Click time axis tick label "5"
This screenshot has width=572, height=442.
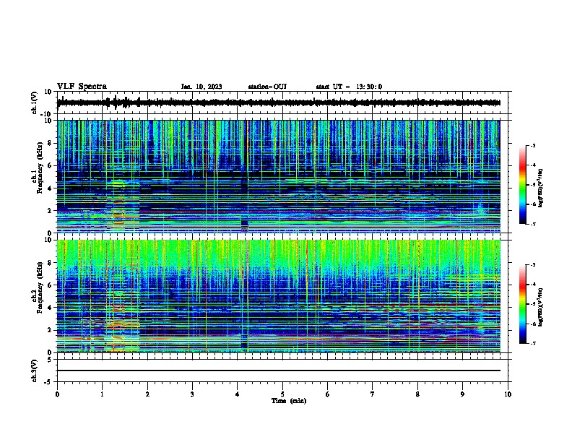pyautogui.click(x=282, y=394)
